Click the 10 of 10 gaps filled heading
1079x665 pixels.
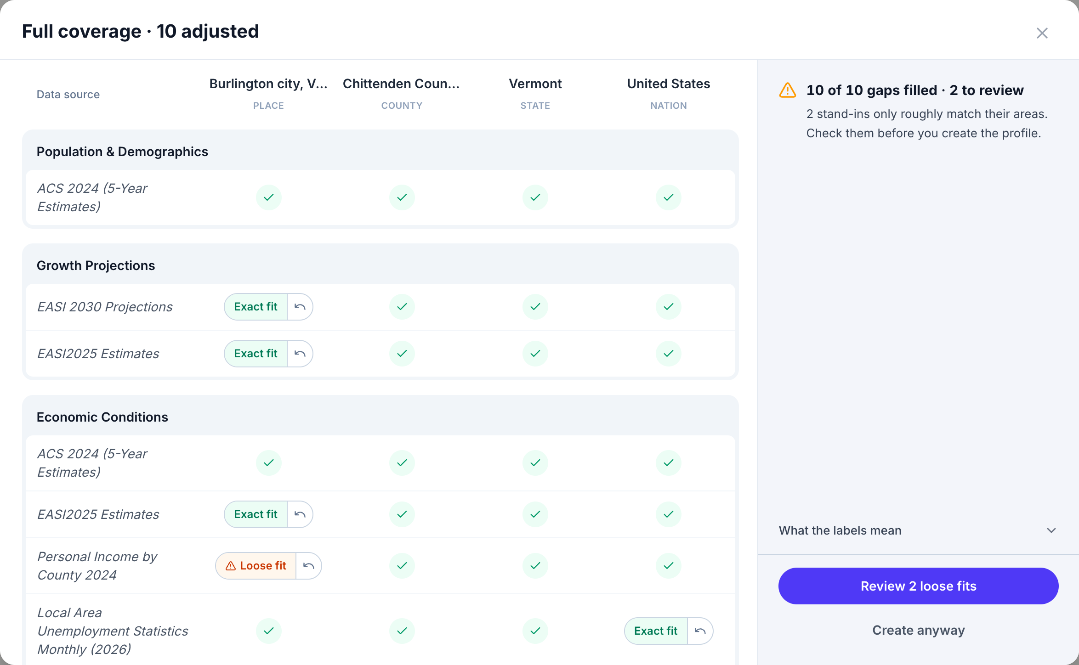click(x=915, y=90)
